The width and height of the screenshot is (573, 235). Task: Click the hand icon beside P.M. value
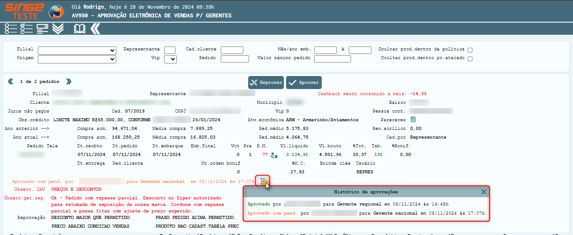click(x=273, y=155)
